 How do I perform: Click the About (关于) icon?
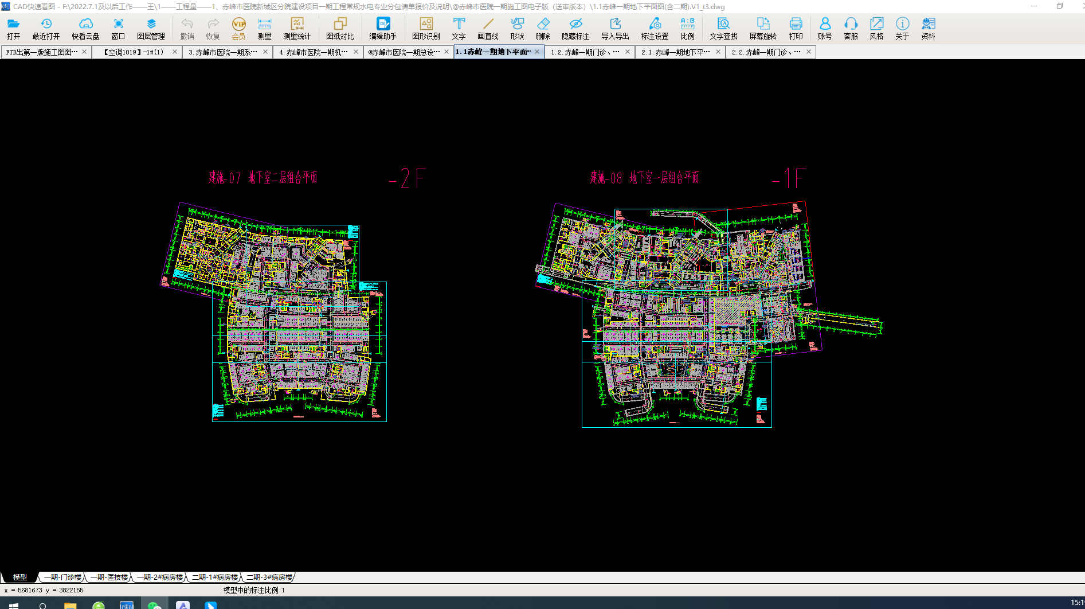pyautogui.click(x=902, y=29)
